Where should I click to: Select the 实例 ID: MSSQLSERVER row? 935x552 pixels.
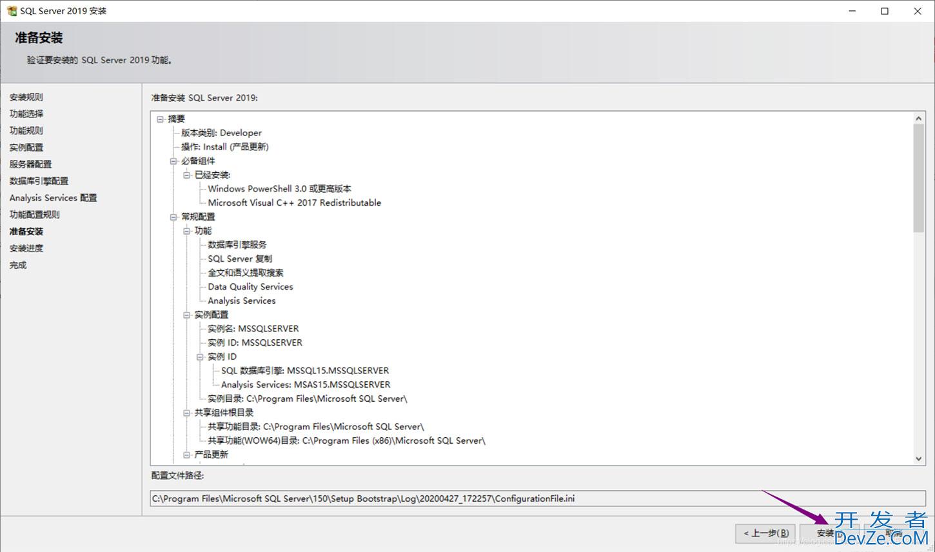pos(255,342)
